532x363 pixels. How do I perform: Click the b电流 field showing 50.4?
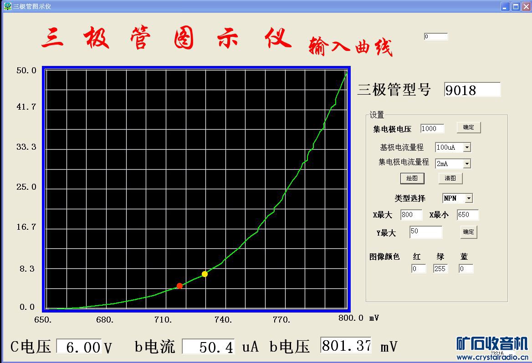pos(208,346)
